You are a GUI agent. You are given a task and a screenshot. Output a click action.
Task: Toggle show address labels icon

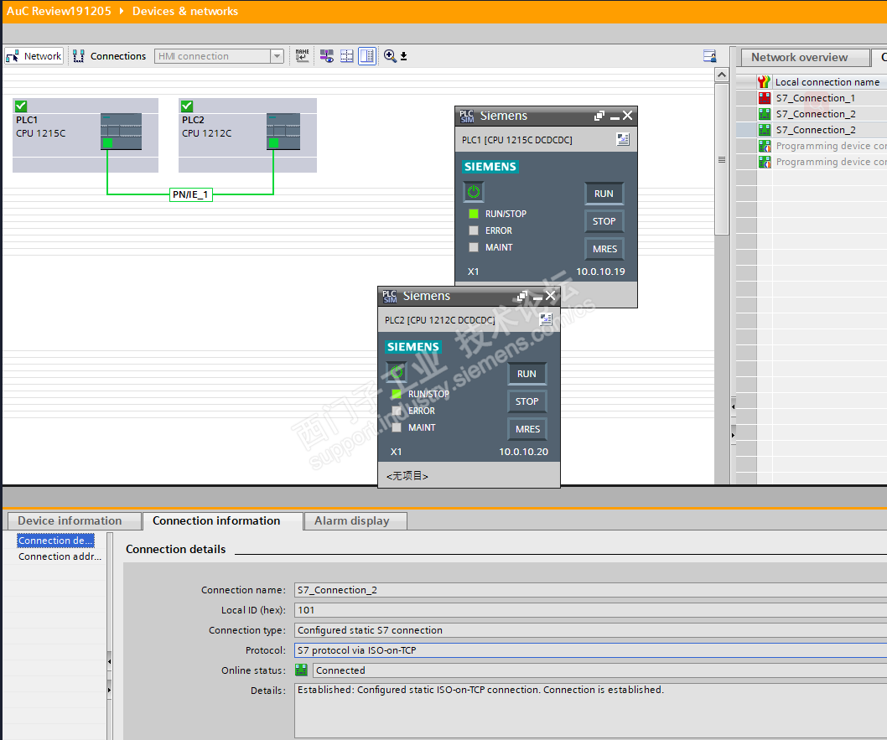click(x=326, y=55)
